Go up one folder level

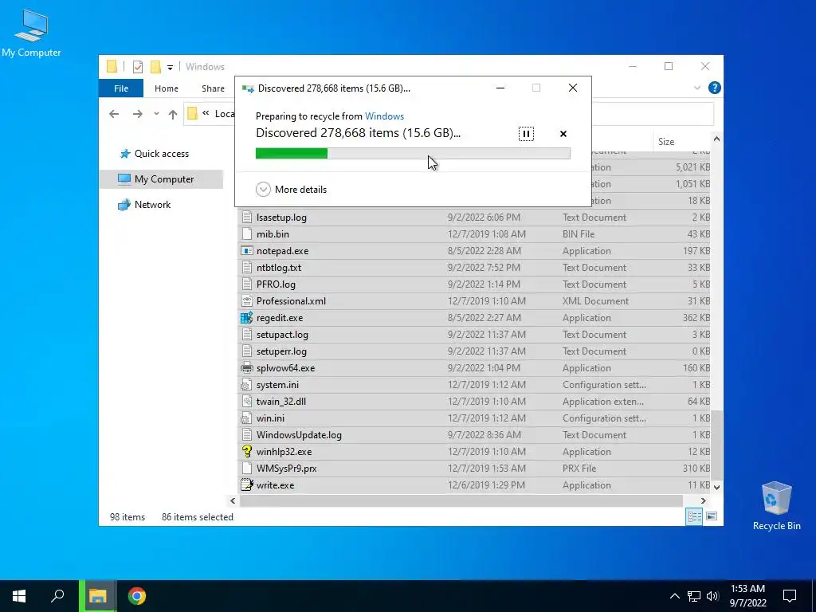173,114
